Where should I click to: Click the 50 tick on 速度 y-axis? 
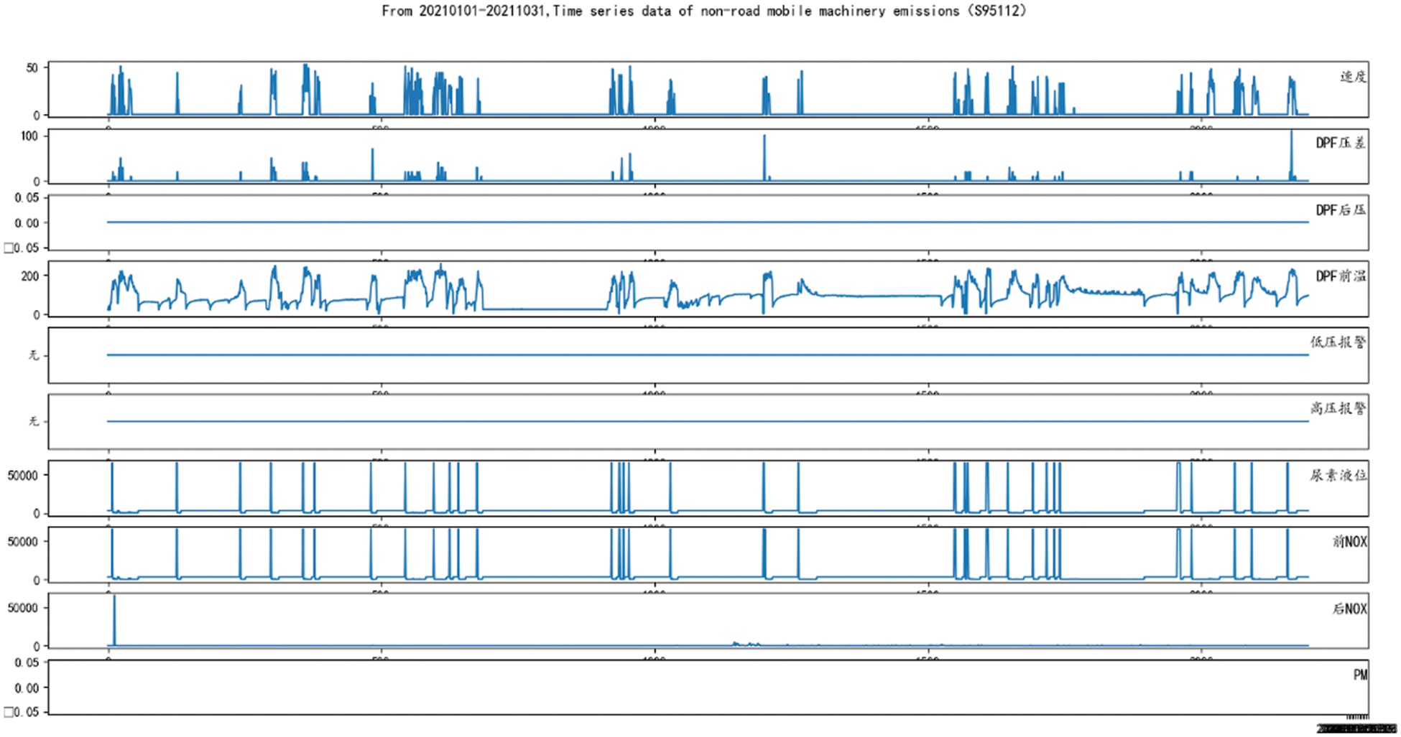point(32,68)
